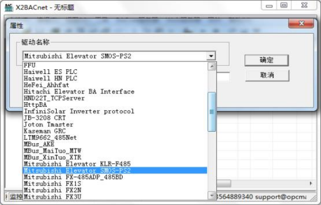Select MBus_XinTuo_XTR entry
This screenshot has width=321, height=205.
pos(115,157)
